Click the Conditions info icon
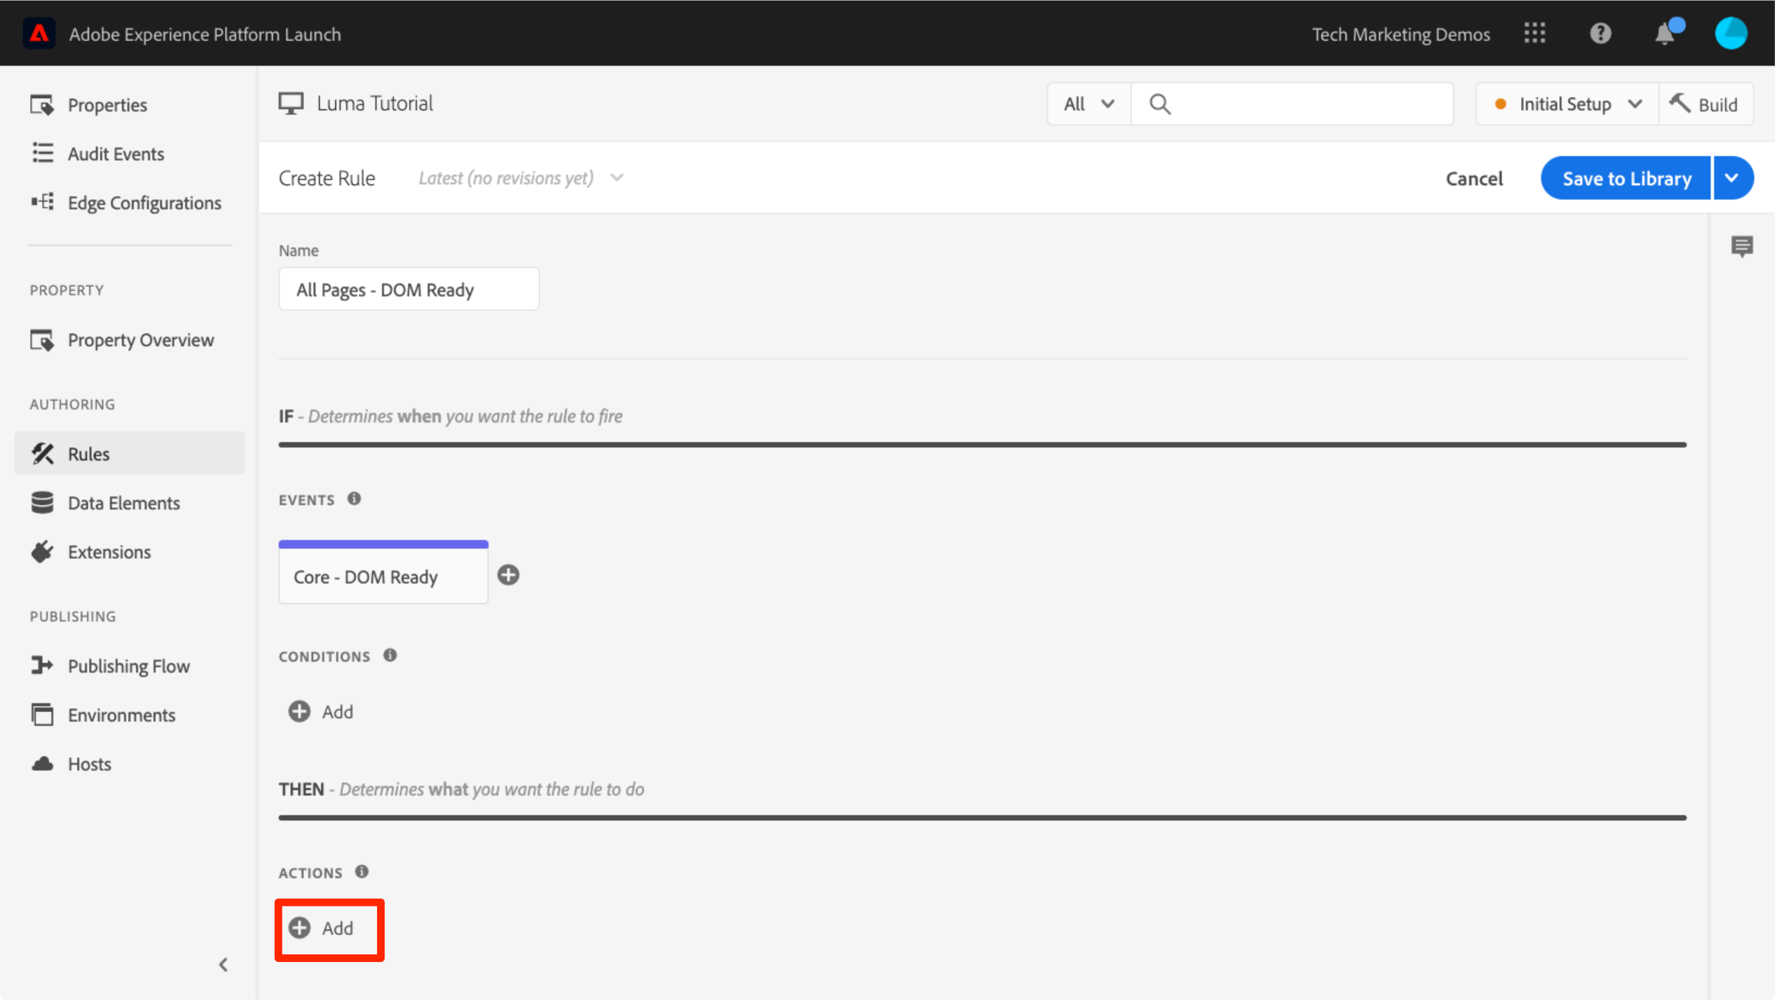 (390, 655)
